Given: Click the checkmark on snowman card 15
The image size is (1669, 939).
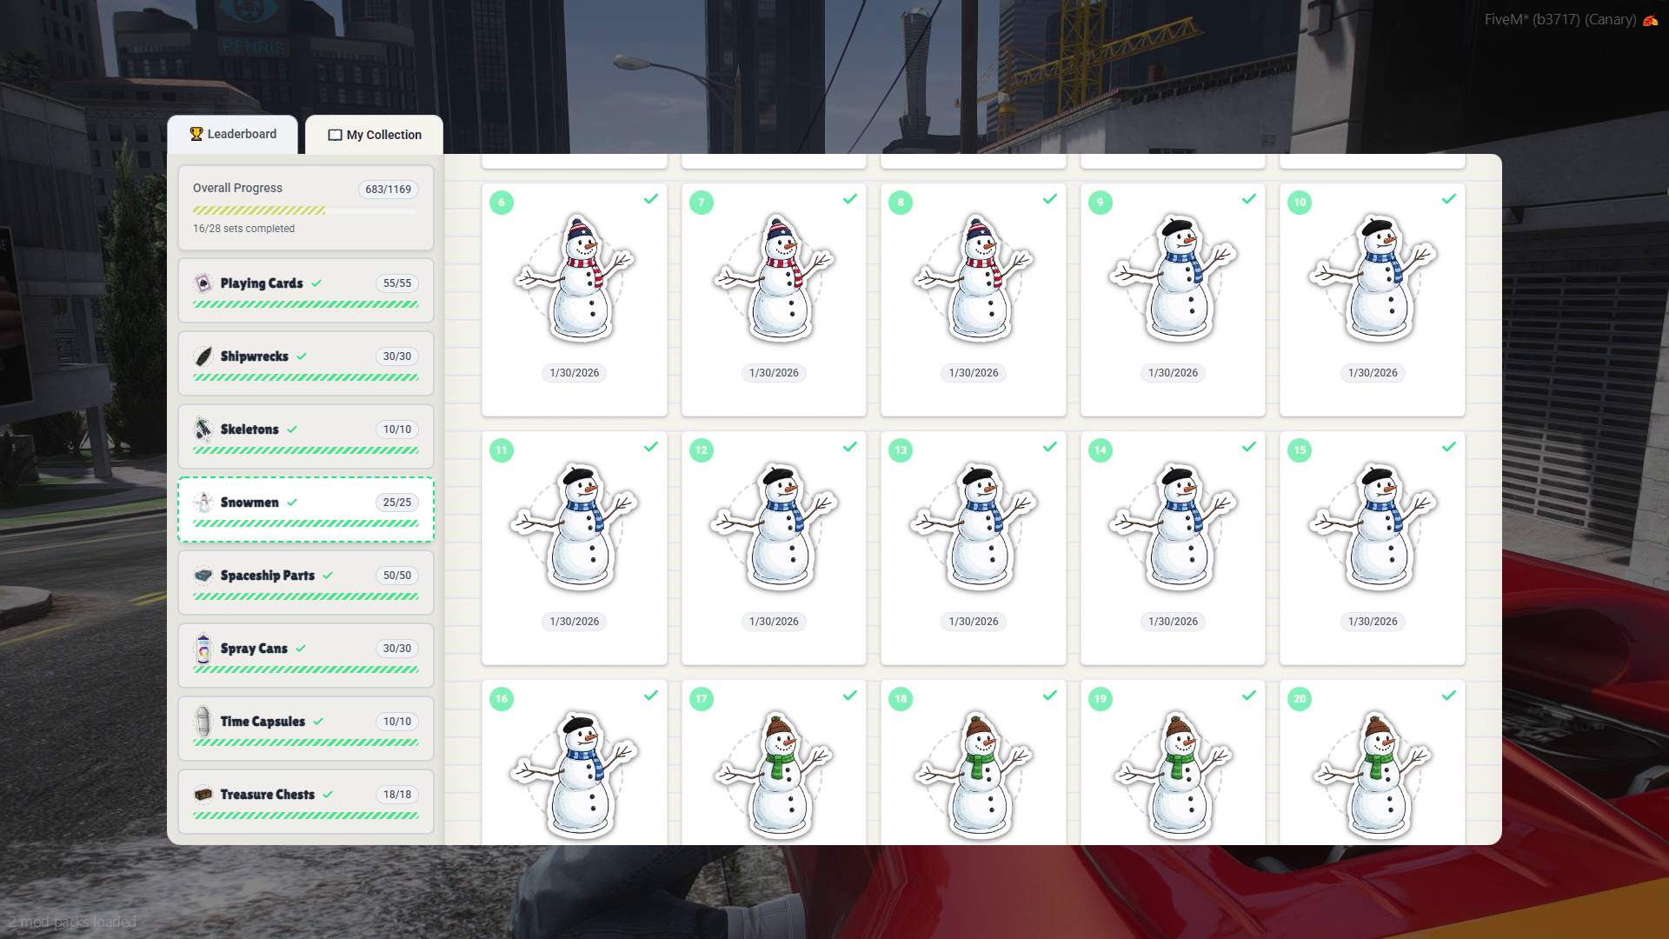Looking at the screenshot, I should [1448, 447].
